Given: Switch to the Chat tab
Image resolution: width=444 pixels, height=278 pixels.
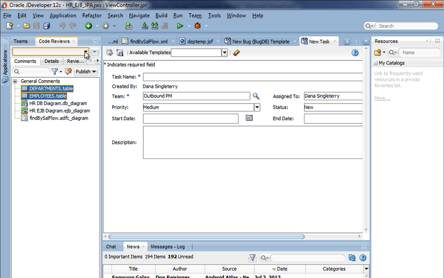Looking at the screenshot, I should 111,247.
